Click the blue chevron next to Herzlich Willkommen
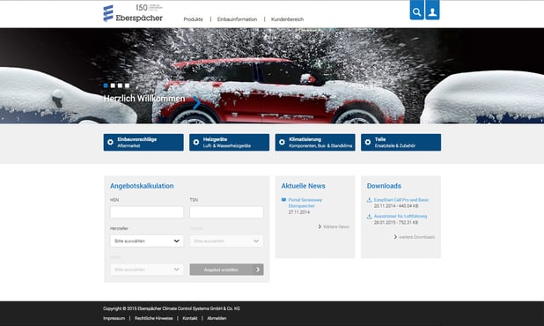 tap(196, 103)
